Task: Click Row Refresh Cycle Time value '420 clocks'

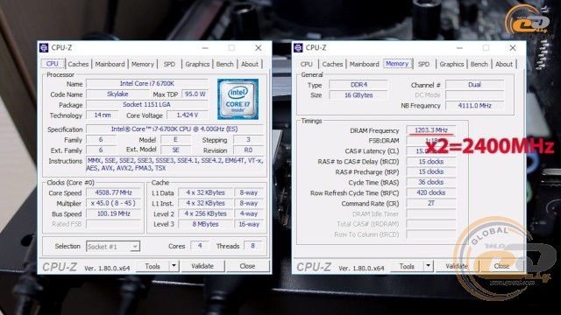Action: click(430, 192)
